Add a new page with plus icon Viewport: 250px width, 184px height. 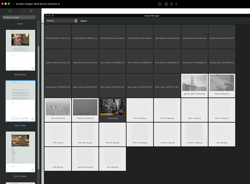[x=38, y=17]
